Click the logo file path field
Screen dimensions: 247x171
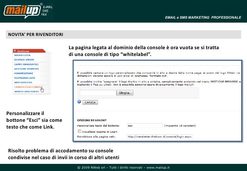(x=98, y=93)
